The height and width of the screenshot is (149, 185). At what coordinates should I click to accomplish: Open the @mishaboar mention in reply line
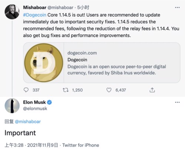tap(28, 122)
